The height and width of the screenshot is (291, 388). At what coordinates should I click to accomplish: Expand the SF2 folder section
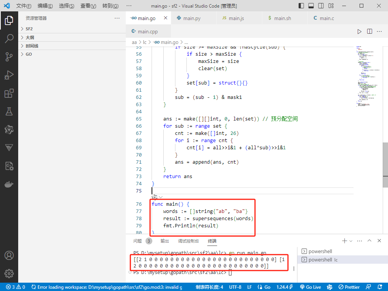point(72,29)
